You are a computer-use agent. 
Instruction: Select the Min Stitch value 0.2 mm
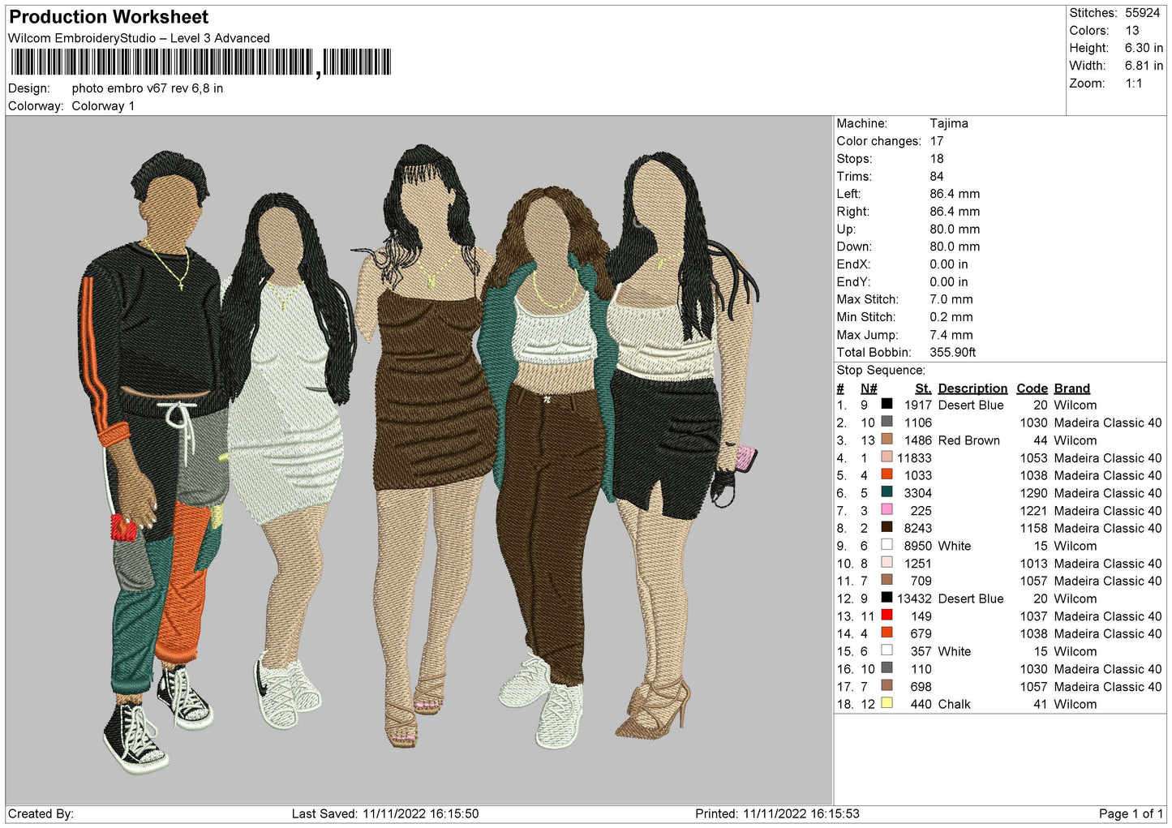pyautogui.click(x=951, y=317)
